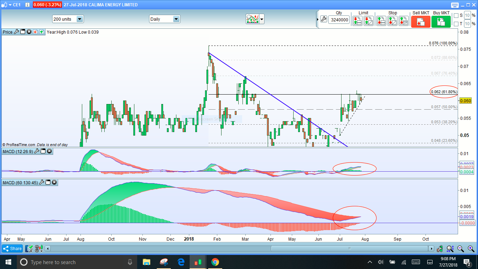Viewport: 478px width, 269px height.
Task: Expand the indicators toolbar dropdown arrow
Action: click(x=262, y=19)
